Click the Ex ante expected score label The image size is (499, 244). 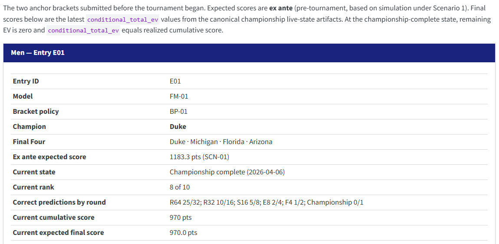[49, 157]
